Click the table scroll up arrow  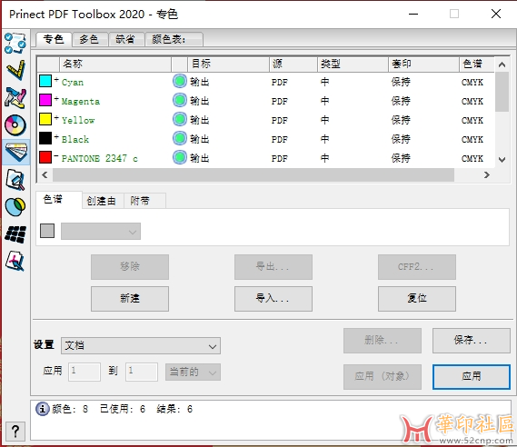point(502,65)
